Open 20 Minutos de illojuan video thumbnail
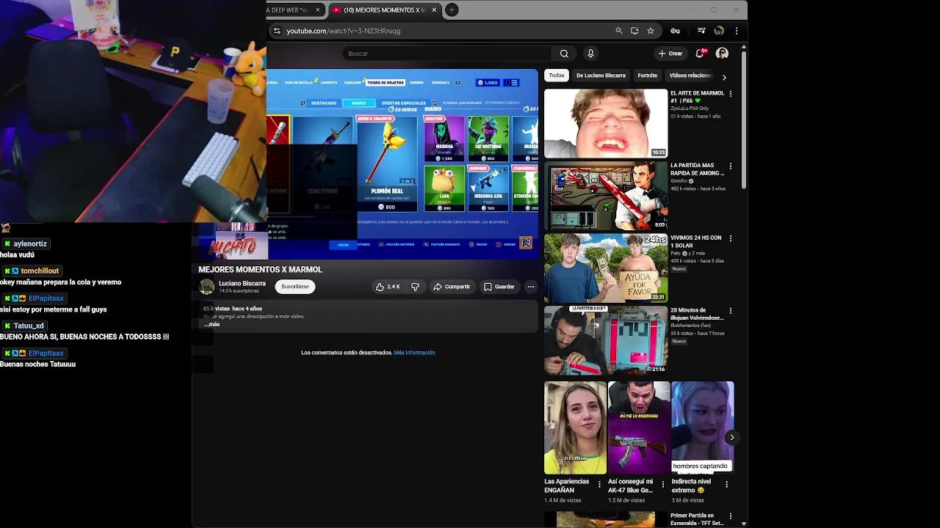Viewport: 940px width, 528px height. 606,340
